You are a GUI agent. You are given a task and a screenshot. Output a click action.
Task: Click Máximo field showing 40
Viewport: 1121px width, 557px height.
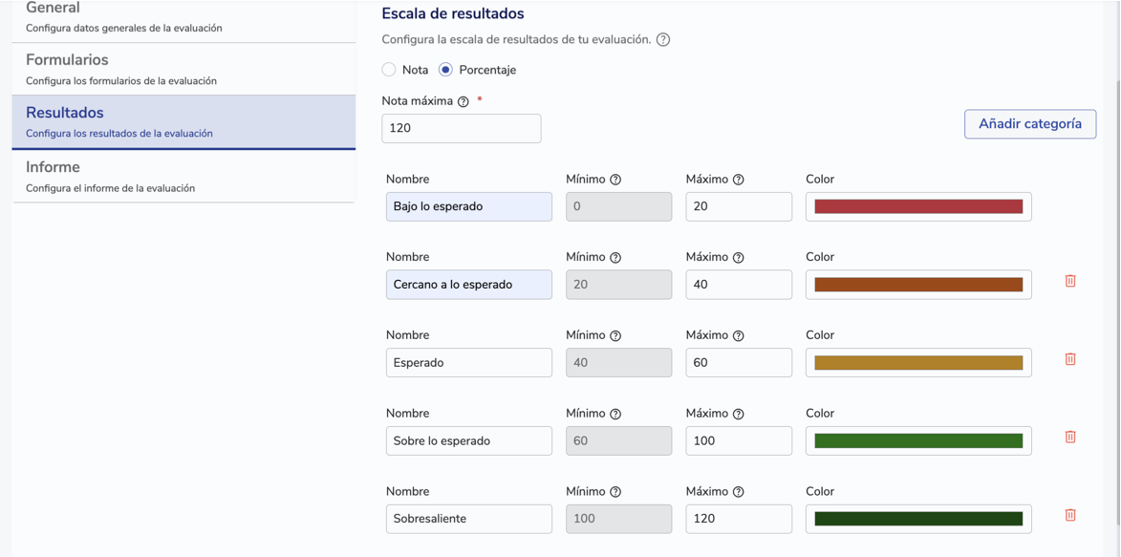click(x=738, y=285)
